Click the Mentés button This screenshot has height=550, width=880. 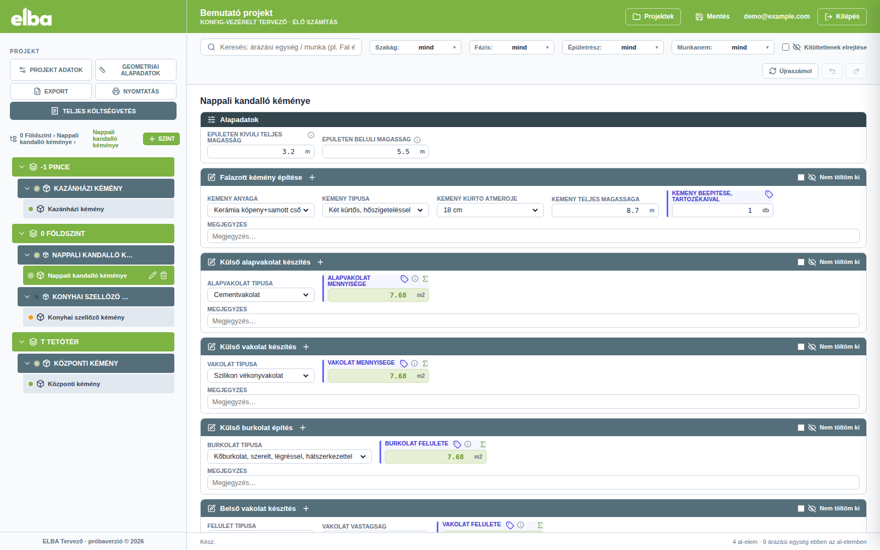pos(712,16)
